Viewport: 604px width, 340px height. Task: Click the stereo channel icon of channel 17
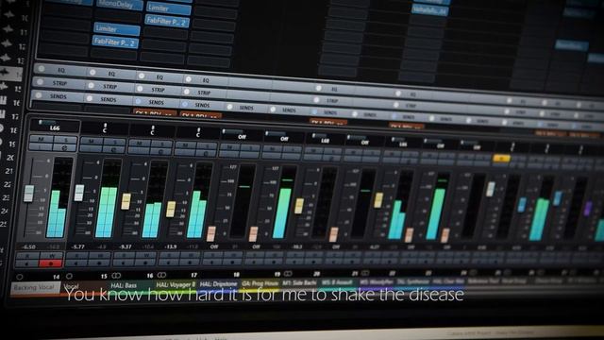point(161,275)
